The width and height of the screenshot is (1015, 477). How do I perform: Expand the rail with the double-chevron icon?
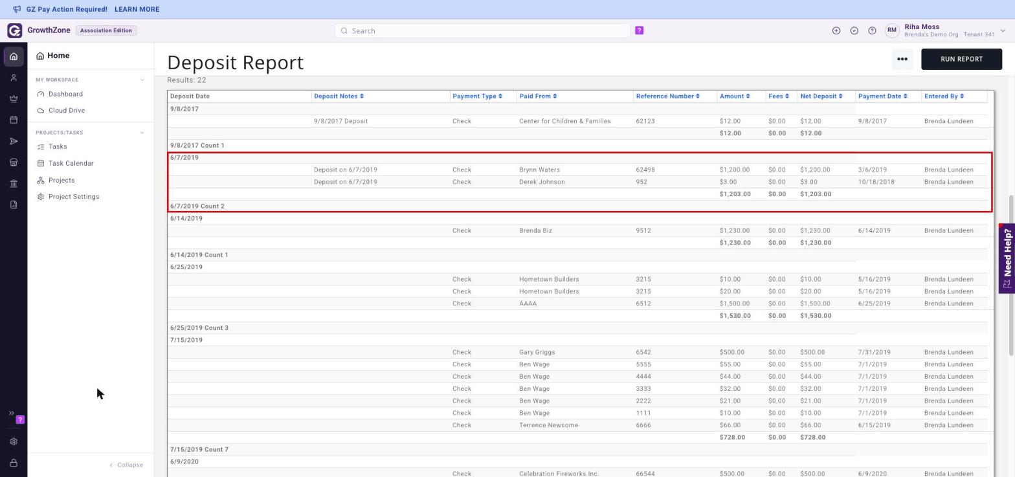[x=11, y=413]
